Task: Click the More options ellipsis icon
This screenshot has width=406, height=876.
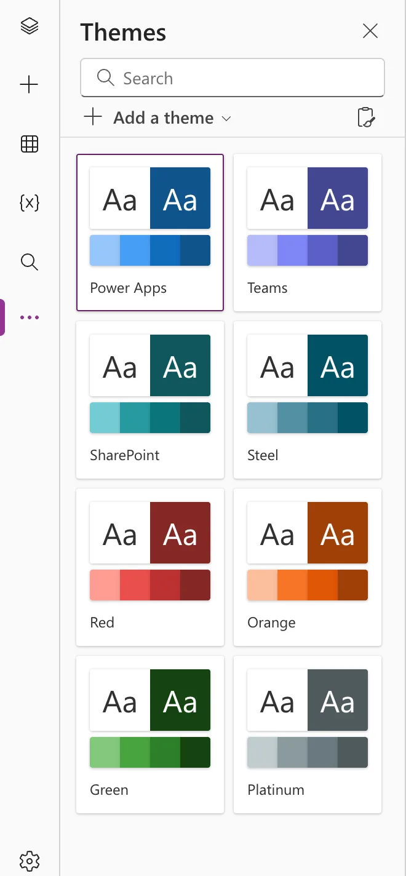Action: [30, 317]
